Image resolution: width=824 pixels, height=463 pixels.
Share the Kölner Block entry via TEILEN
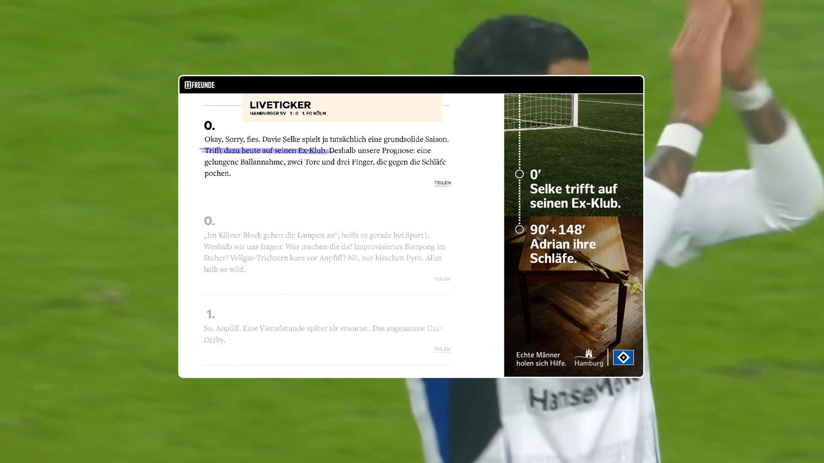click(442, 279)
